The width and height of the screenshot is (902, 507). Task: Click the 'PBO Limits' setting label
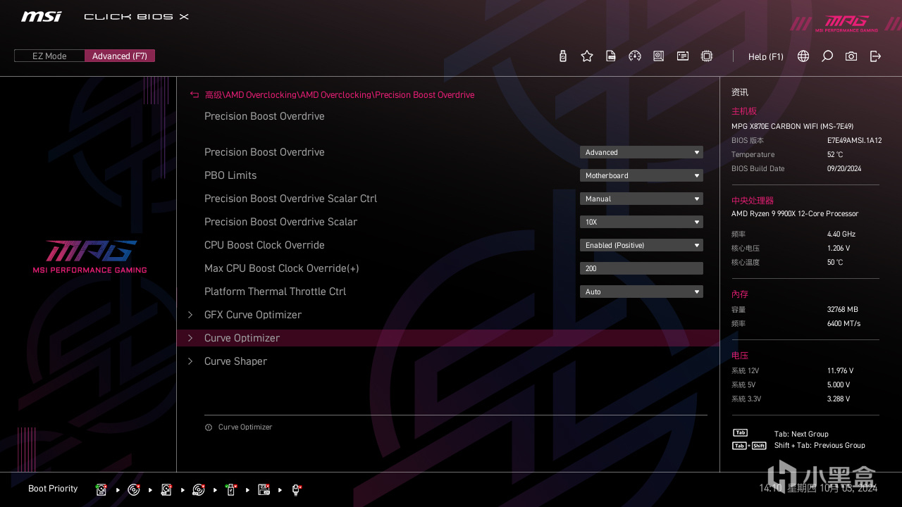tap(230, 175)
